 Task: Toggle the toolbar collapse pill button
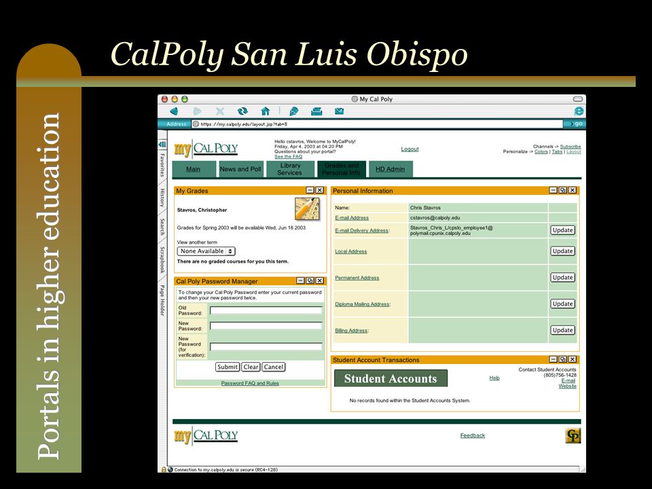578,99
